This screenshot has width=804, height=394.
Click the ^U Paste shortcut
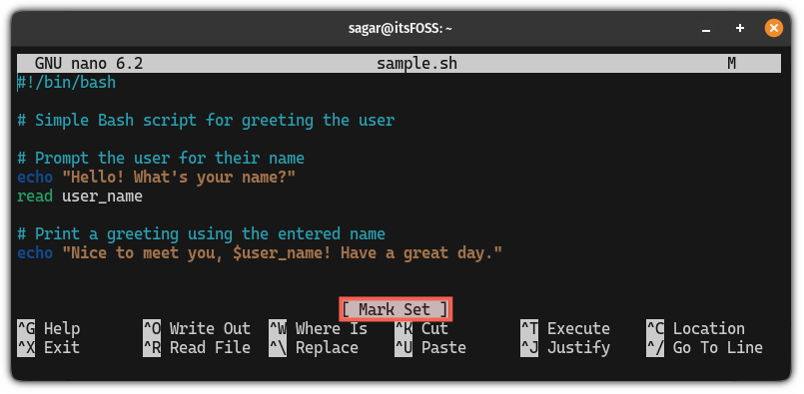pyautogui.click(x=430, y=347)
